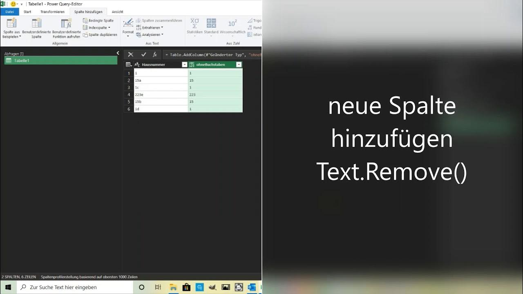
Task: Select row number 6 header
Action: point(129,109)
